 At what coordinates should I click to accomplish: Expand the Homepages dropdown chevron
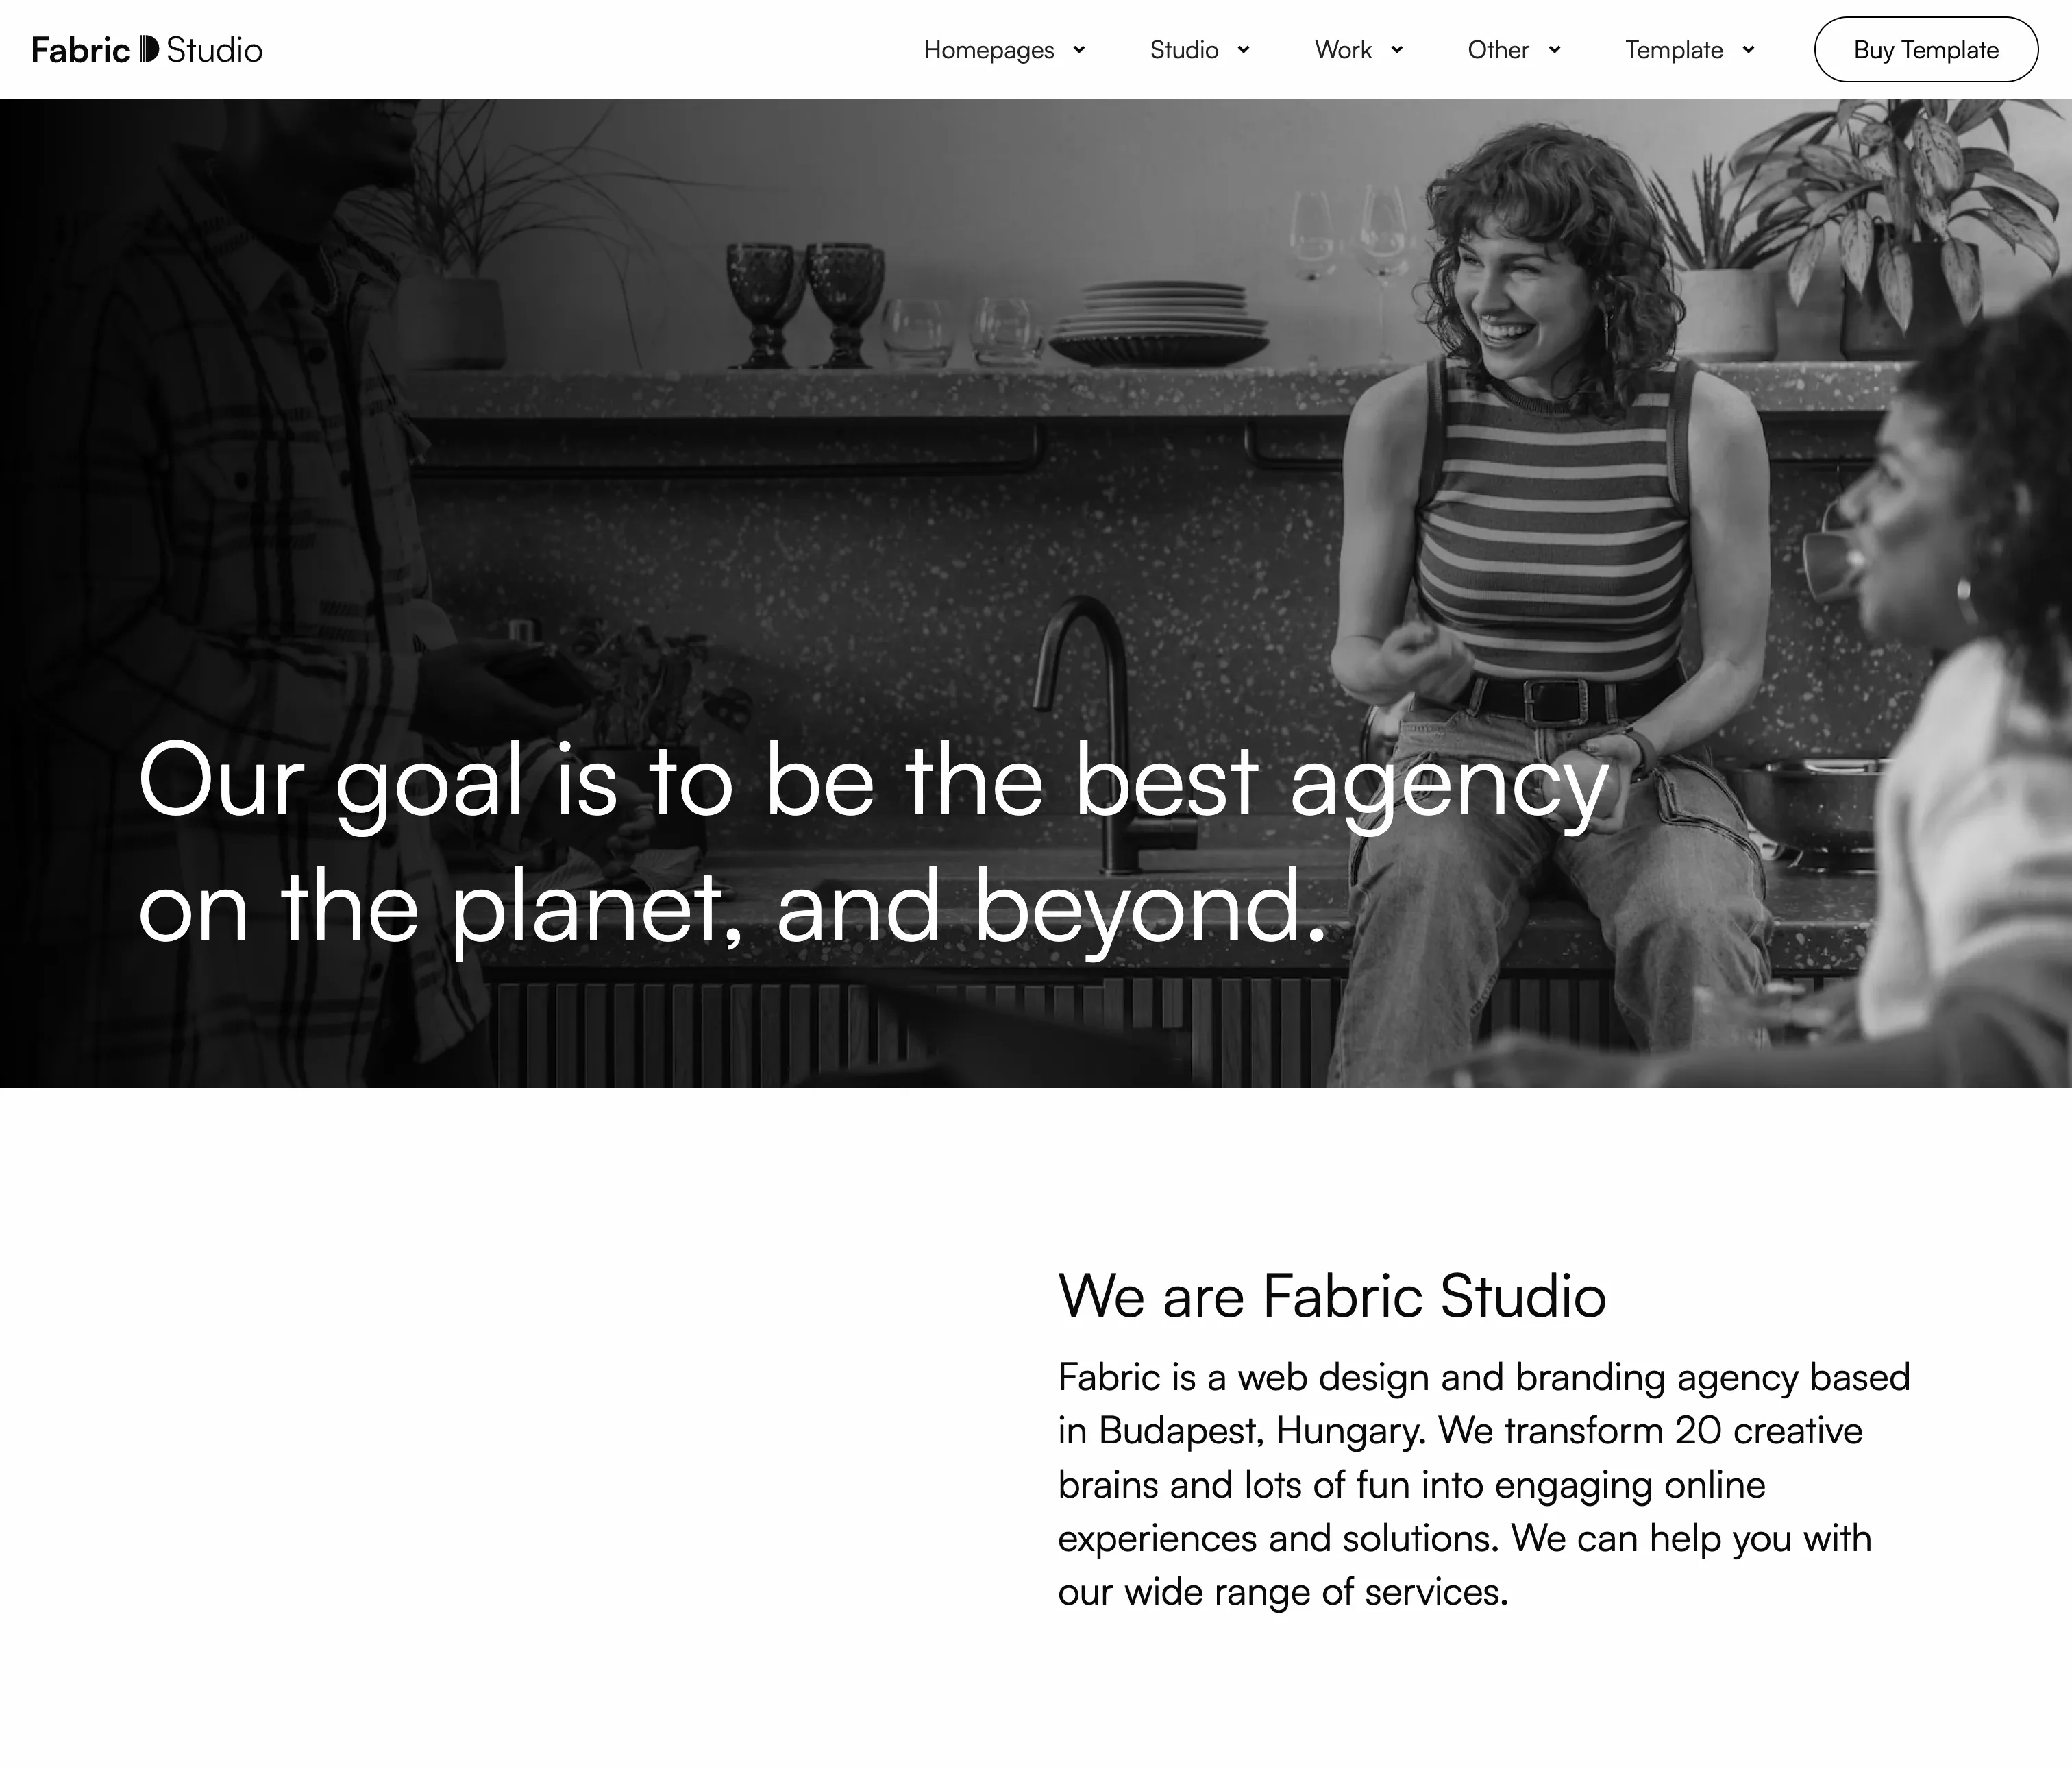coord(1079,50)
